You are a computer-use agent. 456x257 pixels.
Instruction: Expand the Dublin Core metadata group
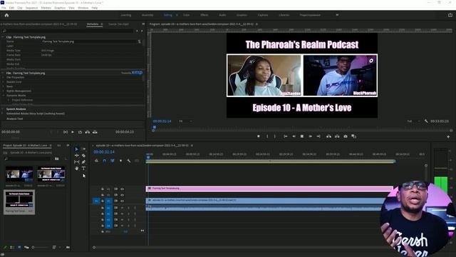pos(4,82)
